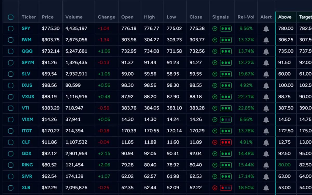Image resolution: width=312 pixels, height=195 pixels.
Task: Check the QQQ row checkbox
Action: tap(11, 51)
